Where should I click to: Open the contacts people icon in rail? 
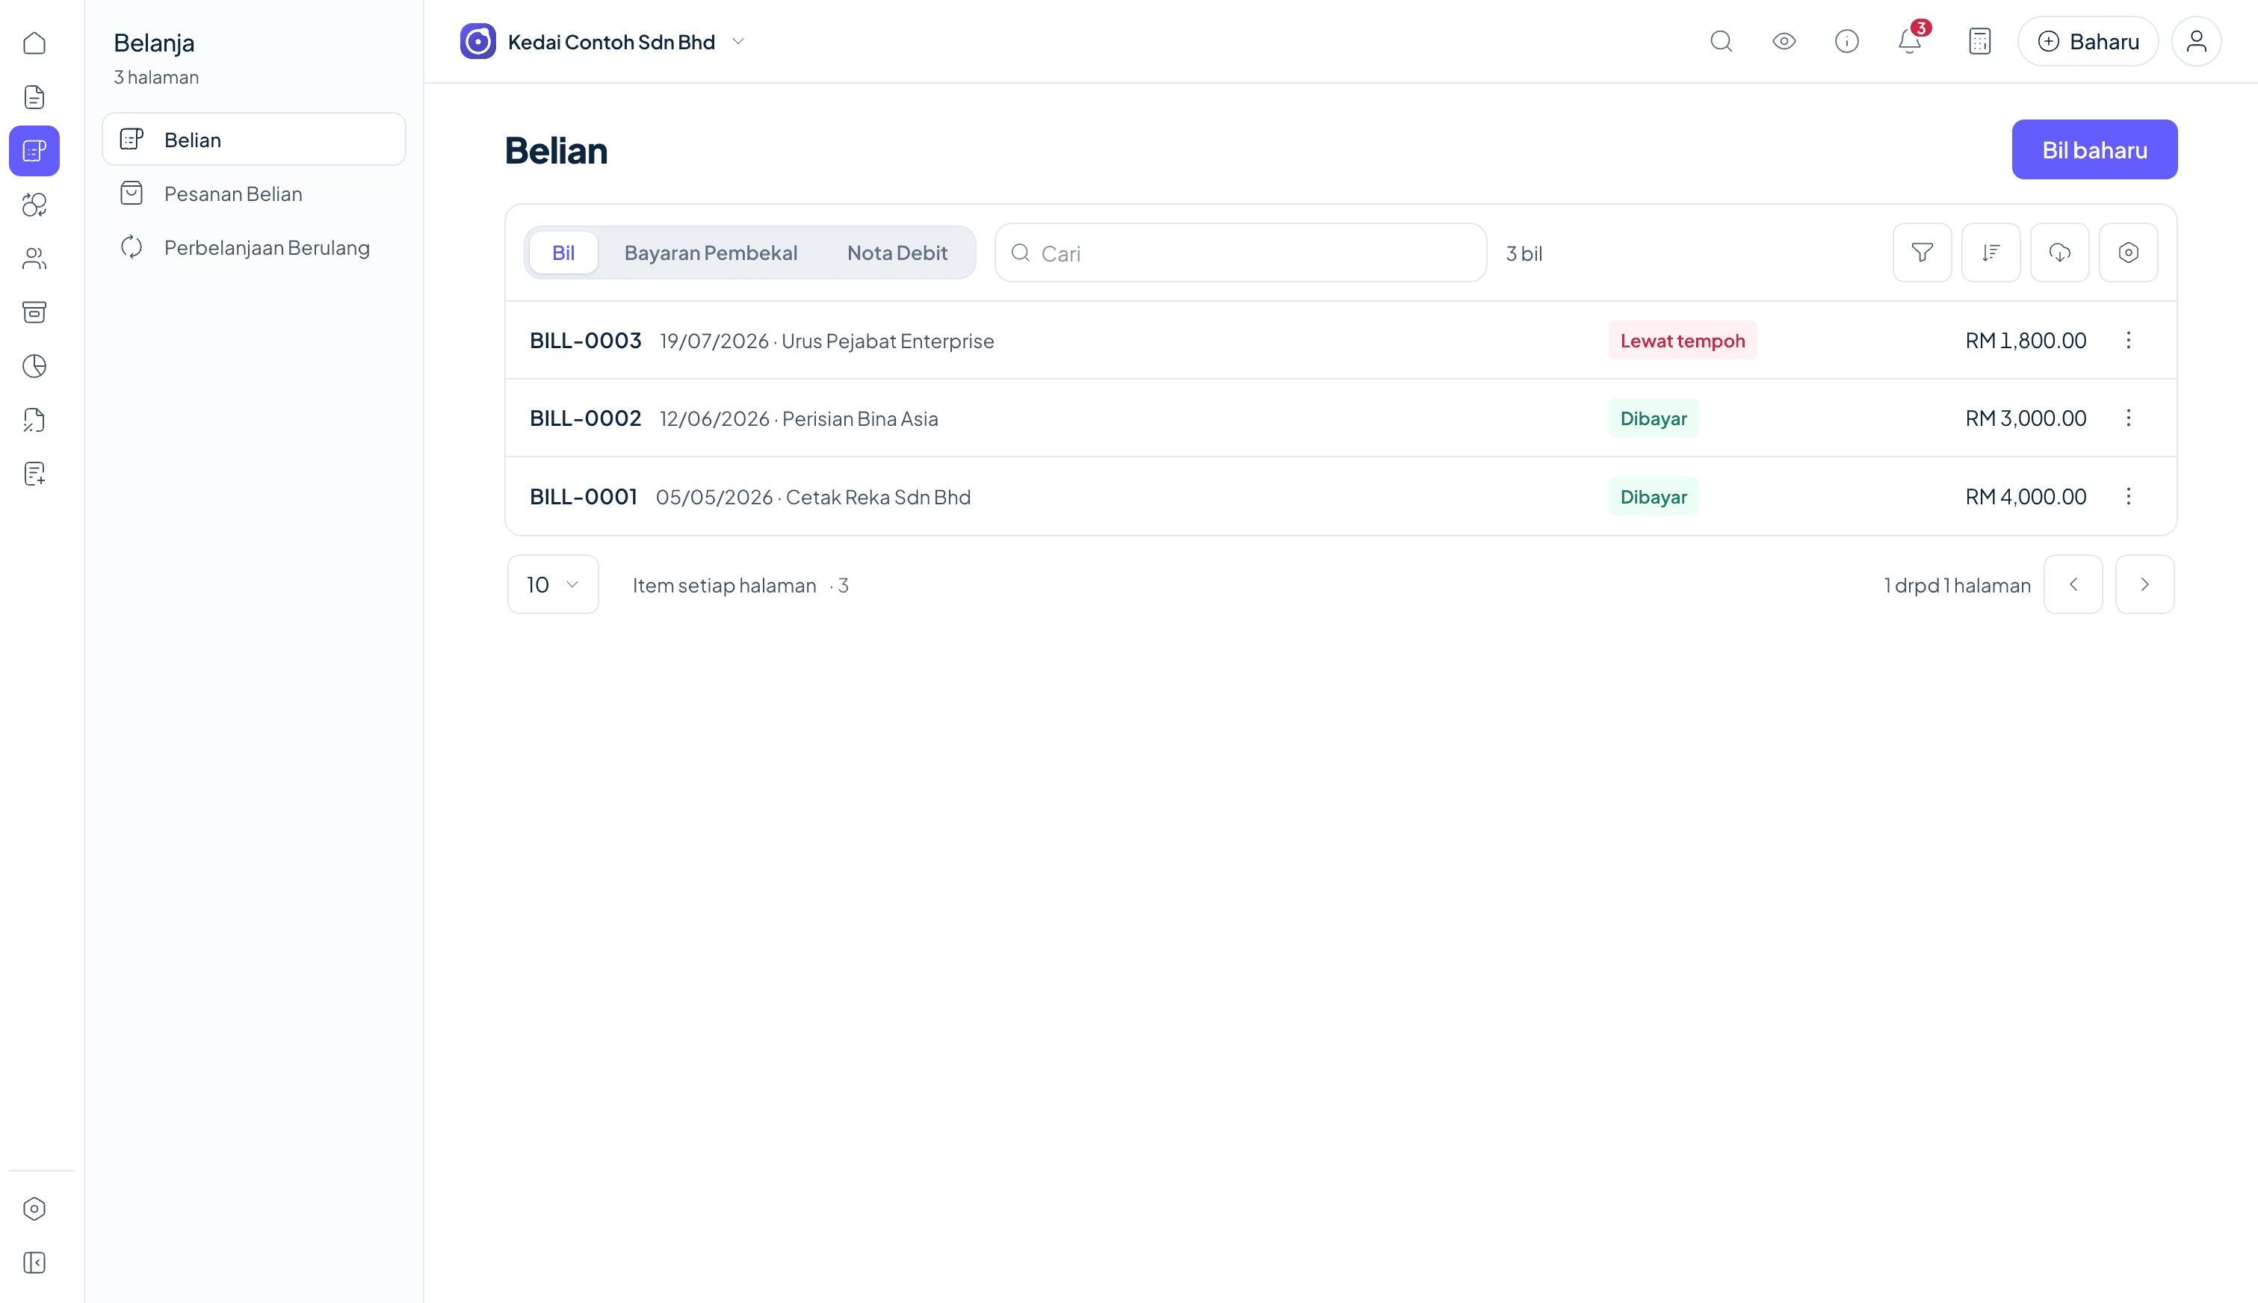[34, 258]
